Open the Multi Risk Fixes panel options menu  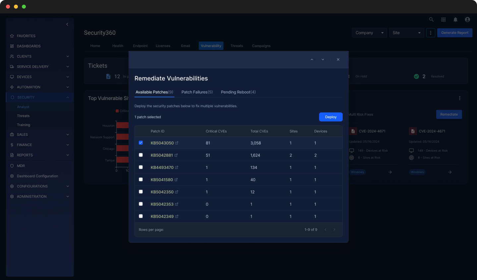(x=459, y=98)
